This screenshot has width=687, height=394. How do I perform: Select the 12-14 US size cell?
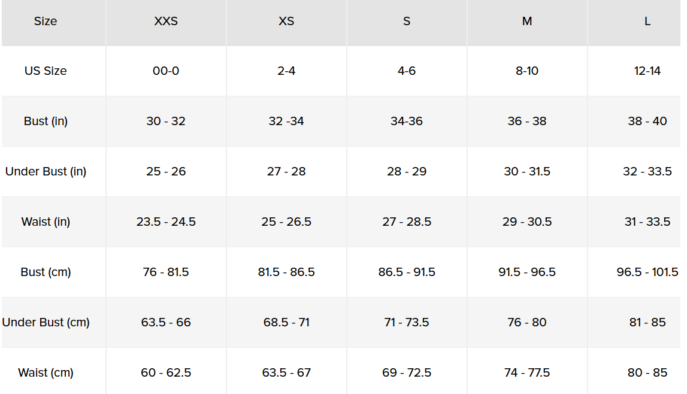point(647,71)
